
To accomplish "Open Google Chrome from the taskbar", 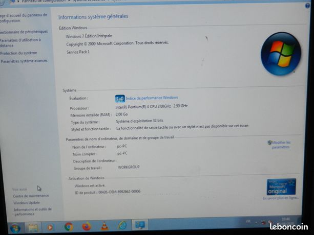I will tap(69, 227).
